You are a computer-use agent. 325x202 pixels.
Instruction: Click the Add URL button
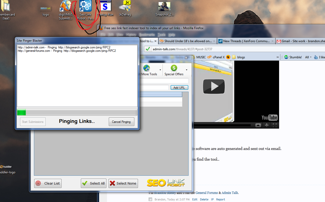pos(179,87)
